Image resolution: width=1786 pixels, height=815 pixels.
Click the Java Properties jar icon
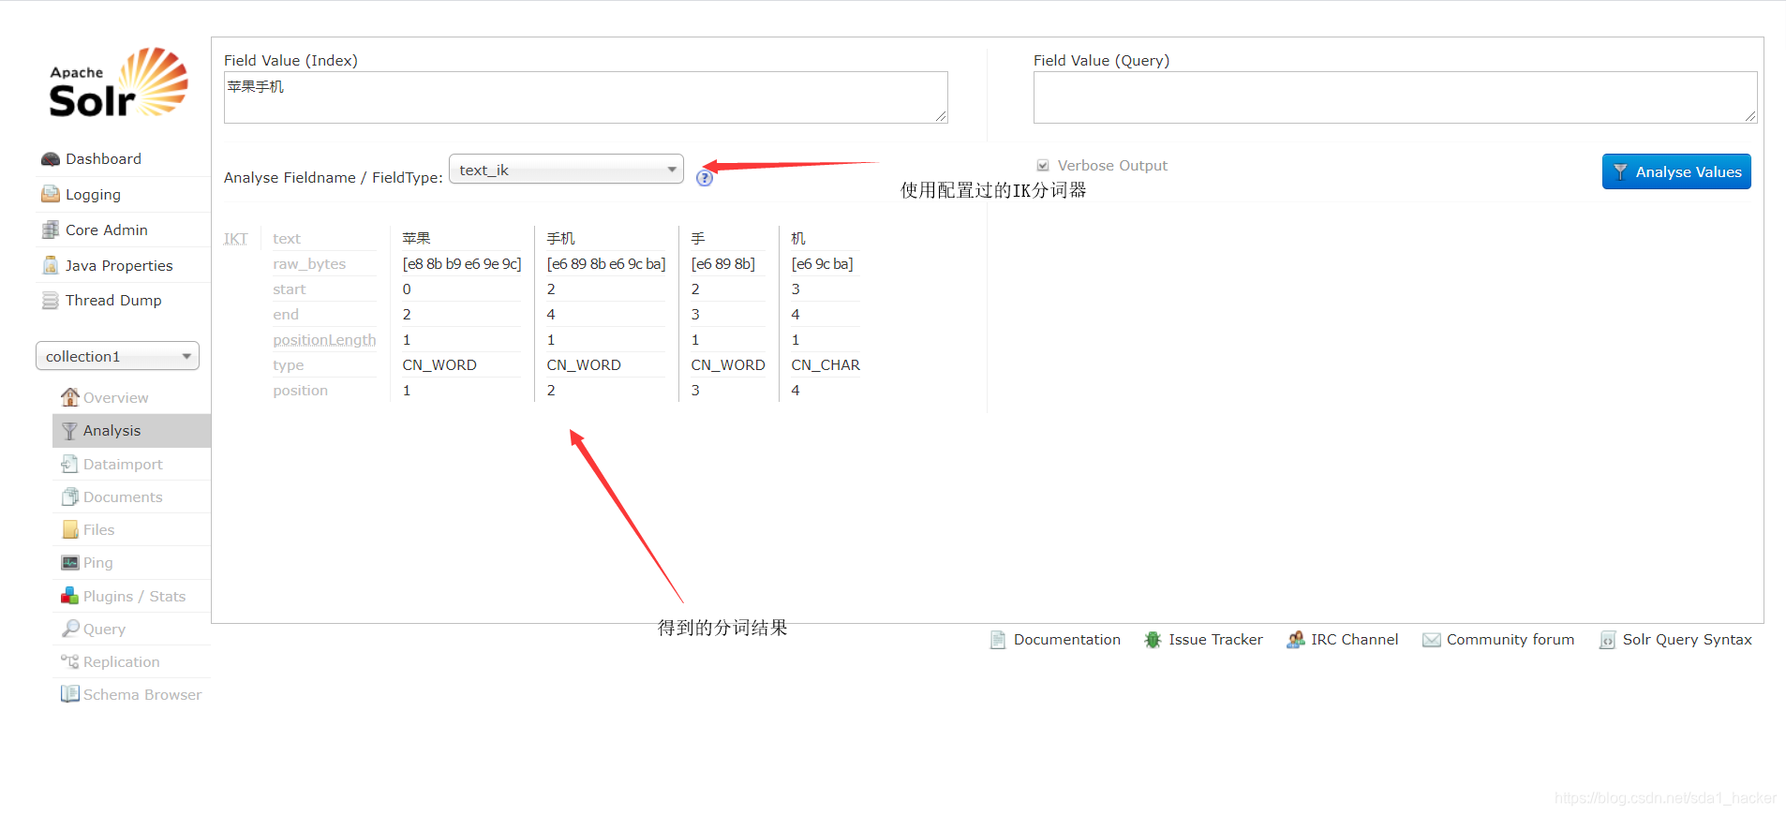tap(51, 265)
